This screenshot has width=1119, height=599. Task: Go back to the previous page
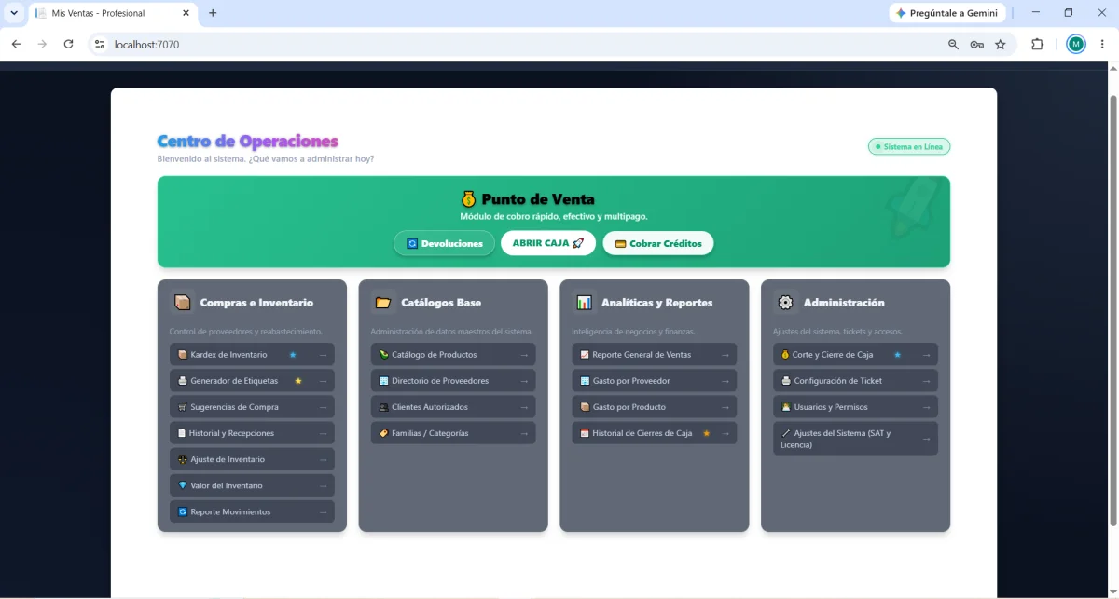point(16,44)
